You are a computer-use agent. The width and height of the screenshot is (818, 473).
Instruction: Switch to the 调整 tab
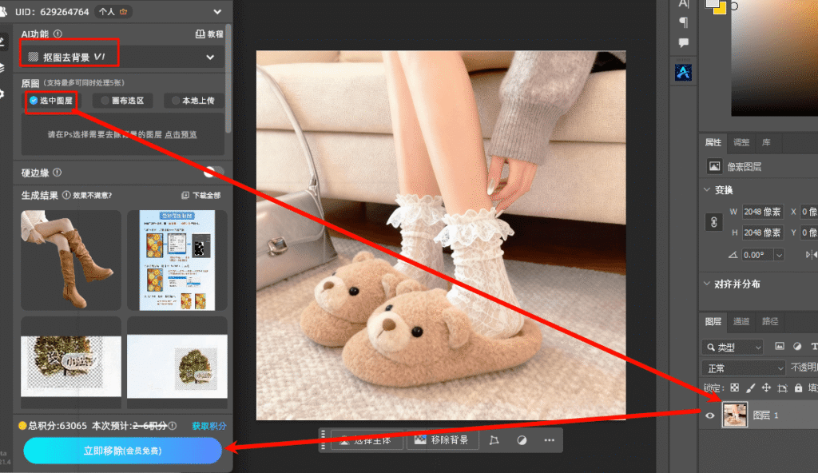(x=741, y=142)
